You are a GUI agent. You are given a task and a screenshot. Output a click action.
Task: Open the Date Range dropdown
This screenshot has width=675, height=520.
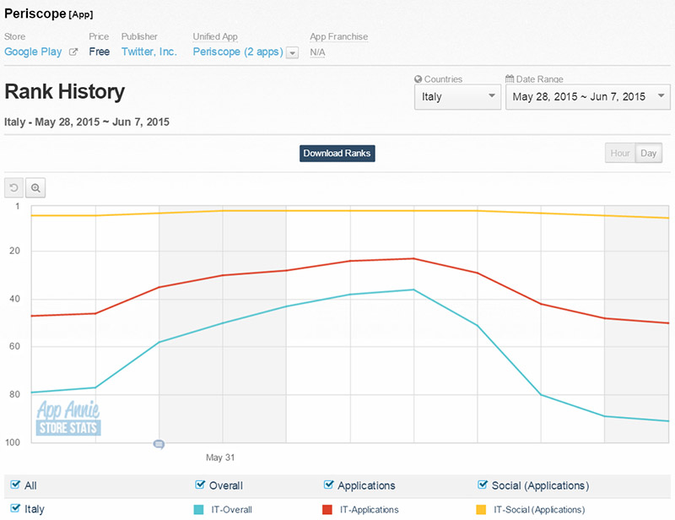[x=587, y=97]
